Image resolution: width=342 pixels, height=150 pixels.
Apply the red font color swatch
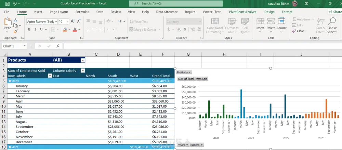(75, 30)
